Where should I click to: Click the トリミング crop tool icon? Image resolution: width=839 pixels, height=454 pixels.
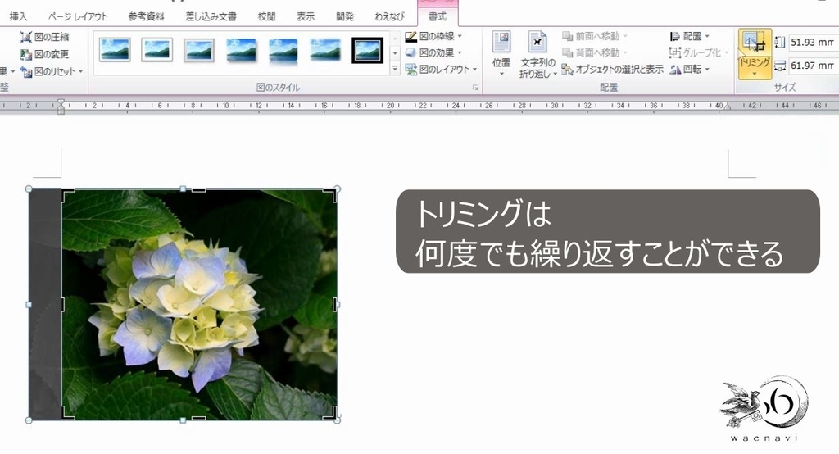tap(755, 41)
